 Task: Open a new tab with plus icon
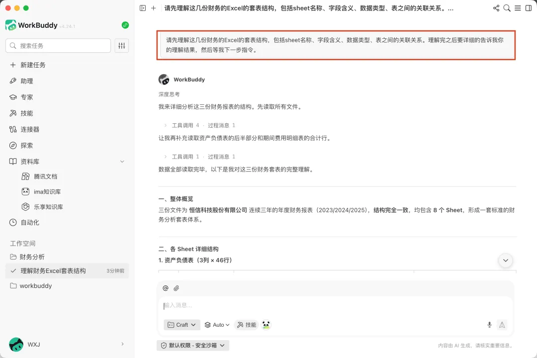154,8
